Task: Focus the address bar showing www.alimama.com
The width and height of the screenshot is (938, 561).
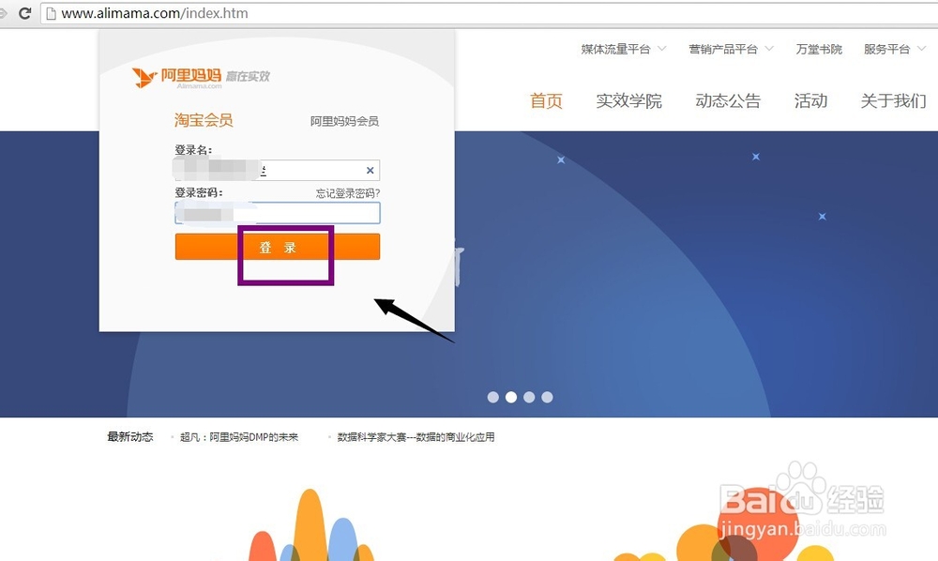Action: [x=489, y=13]
